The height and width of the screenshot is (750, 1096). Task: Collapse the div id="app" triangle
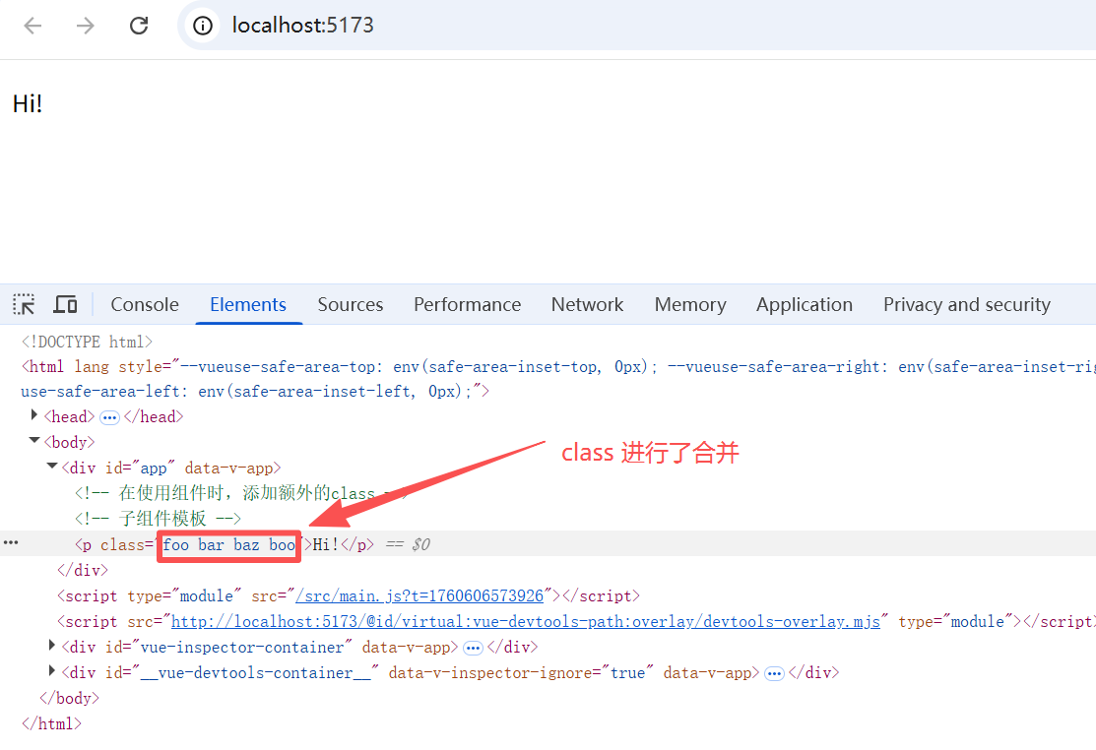coord(52,466)
